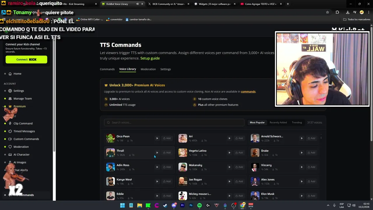Go to Home in the sidebar

(x=17, y=74)
